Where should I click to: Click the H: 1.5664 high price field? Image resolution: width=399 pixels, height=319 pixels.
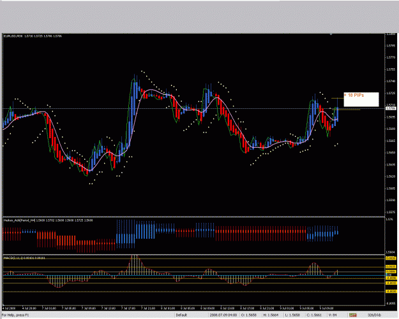pyautogui.click(x=271, y=315)
